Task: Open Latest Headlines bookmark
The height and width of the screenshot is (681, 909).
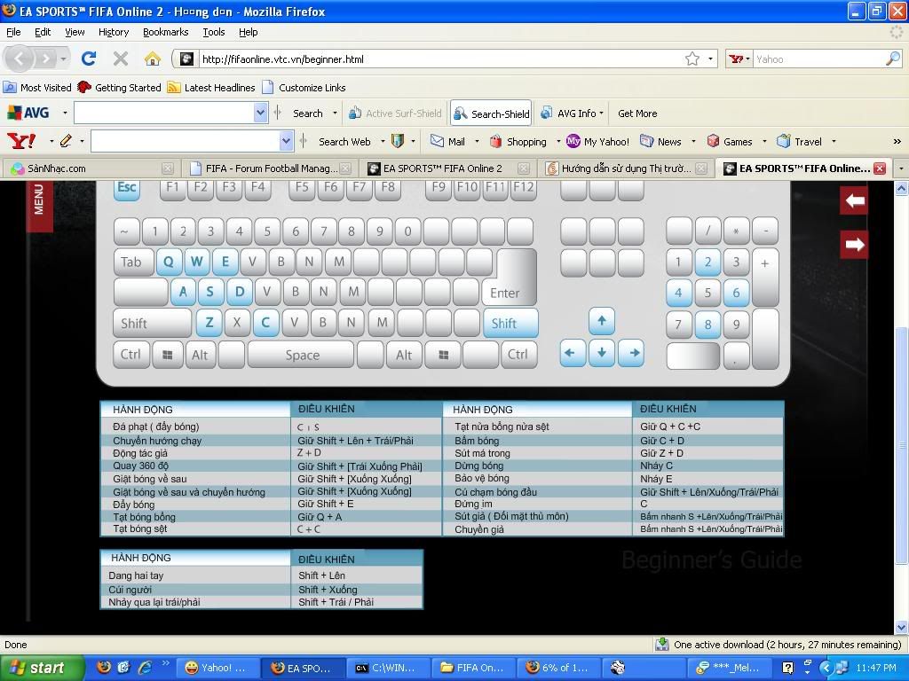Action: click(211, 88)
